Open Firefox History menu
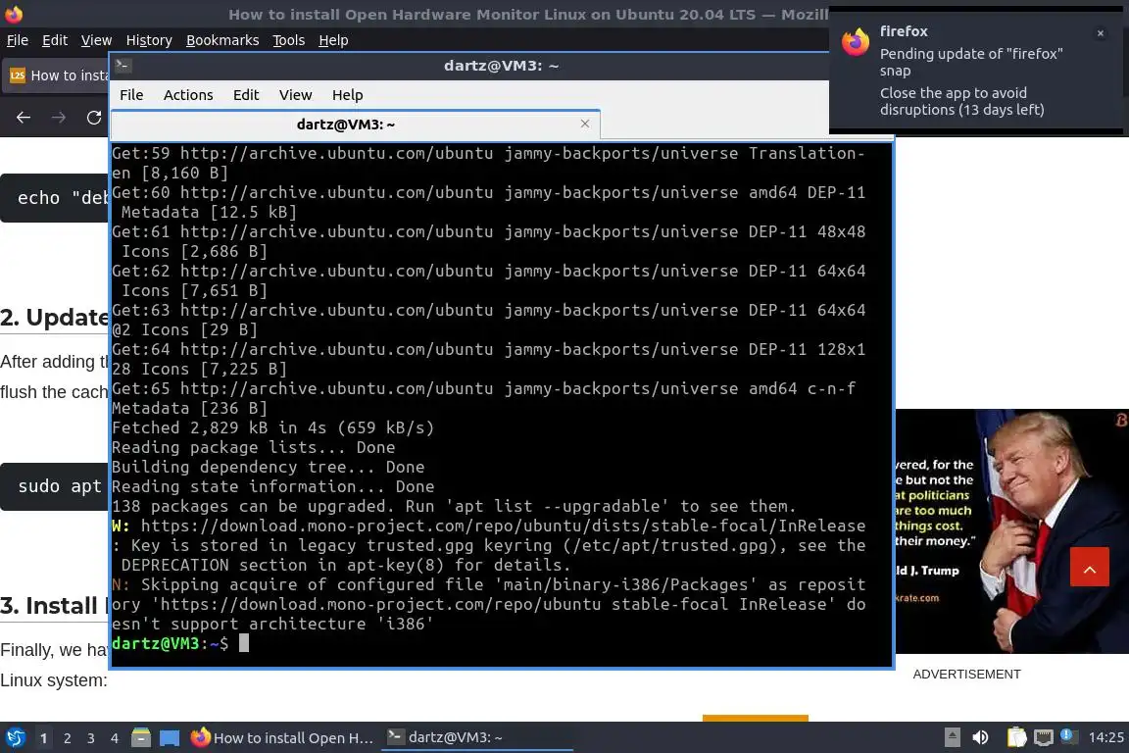This screenshot has height=753, width=1129. [149, 40]
